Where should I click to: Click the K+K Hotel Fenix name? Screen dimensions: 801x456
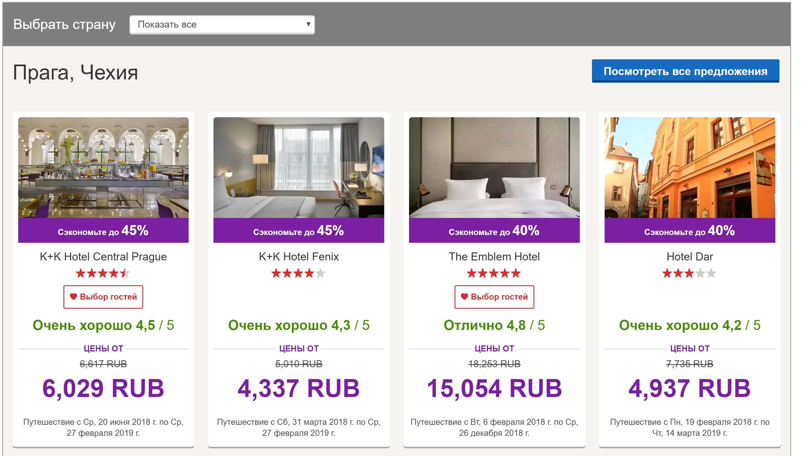298,257
